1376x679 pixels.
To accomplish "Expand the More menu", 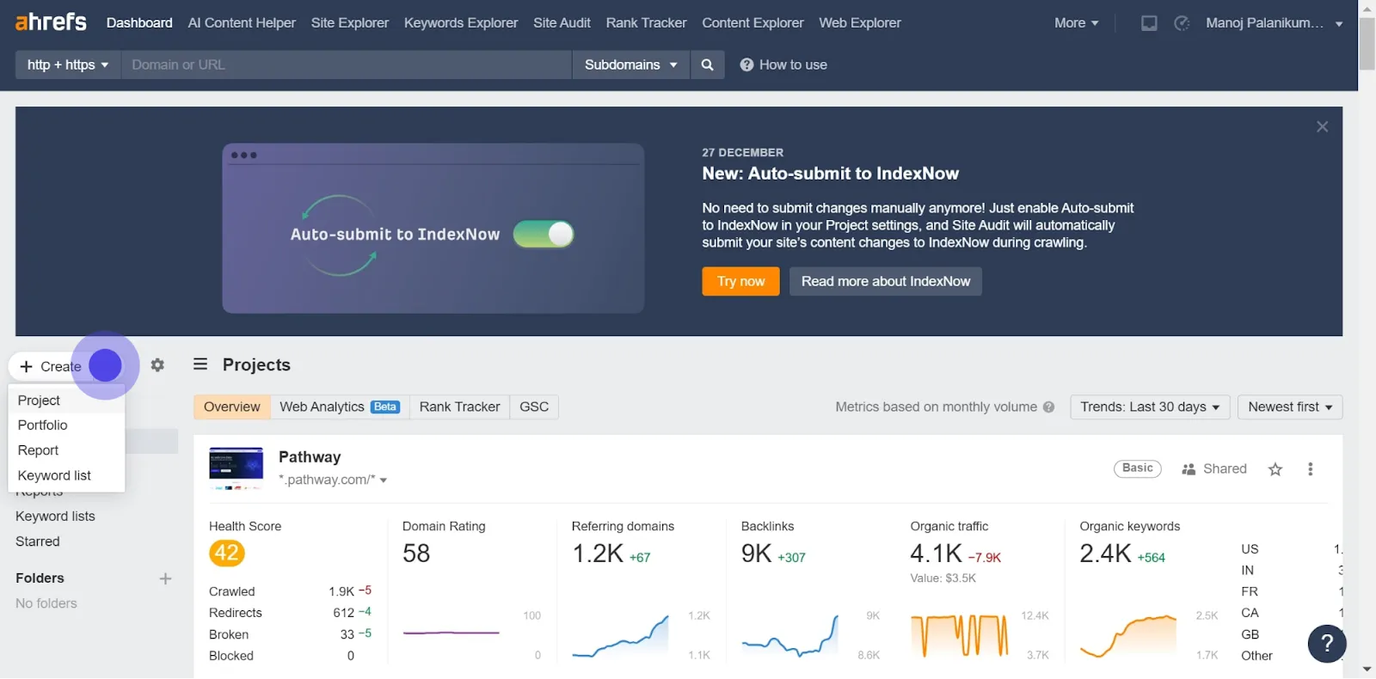I will coord(1076,23).
